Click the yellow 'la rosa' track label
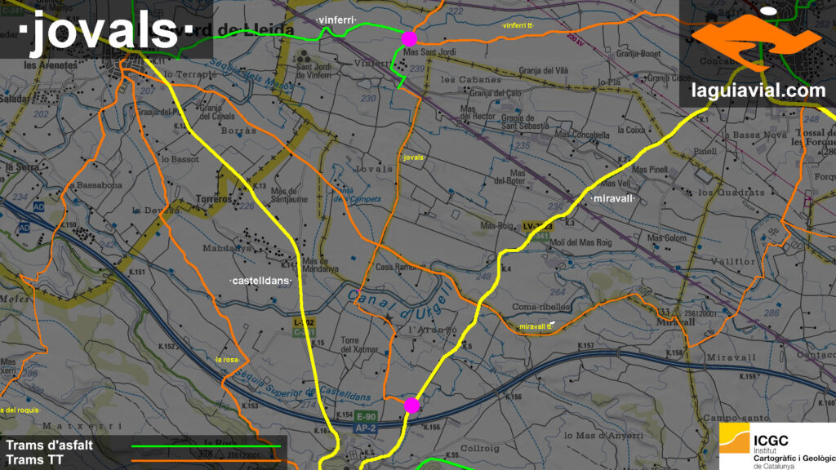 (227, 359)
